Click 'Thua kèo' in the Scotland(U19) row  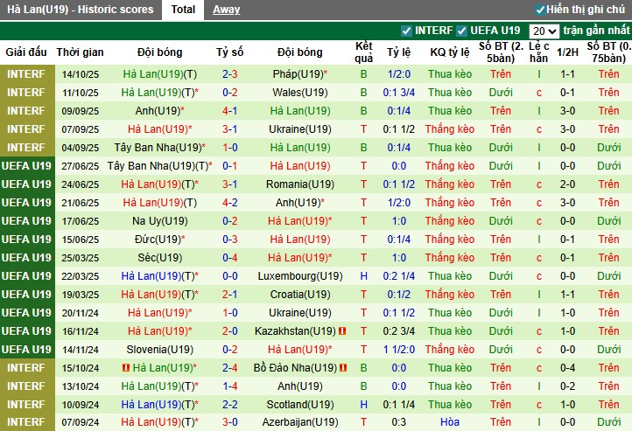[449, 405]
